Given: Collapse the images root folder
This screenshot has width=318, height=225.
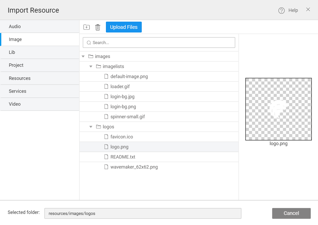Looking at the screenshot, I should pyautogui.click(x=83, y=56).
